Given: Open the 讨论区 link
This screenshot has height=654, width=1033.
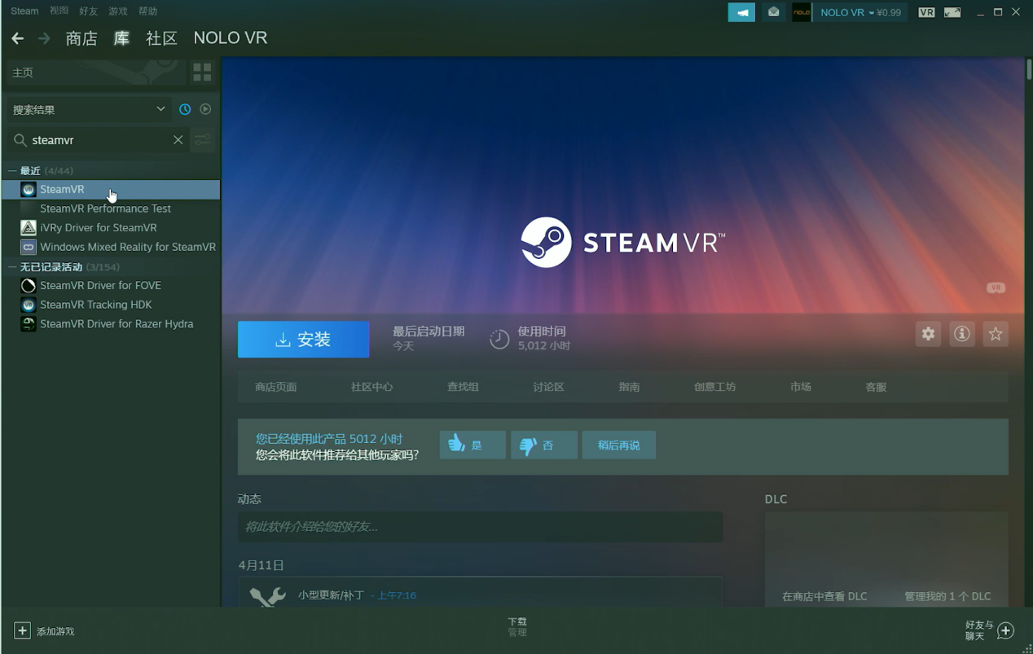Looking at the screenshot, I should pyautogui.click(x=548, y=387).
